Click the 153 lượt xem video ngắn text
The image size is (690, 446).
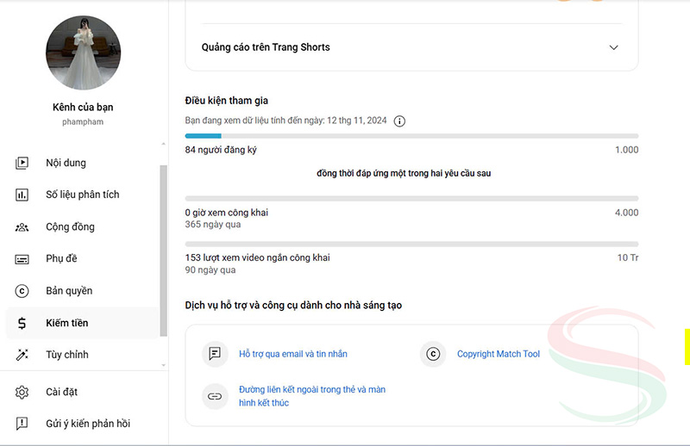[257, 257]
